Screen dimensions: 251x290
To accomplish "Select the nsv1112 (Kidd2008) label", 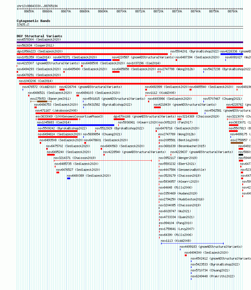I will pyautogui.click(x=160, y=93).
